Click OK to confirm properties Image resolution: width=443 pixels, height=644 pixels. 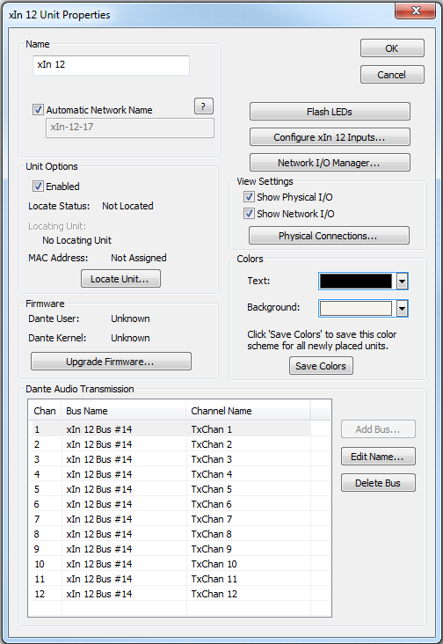(x=392, y=48)
